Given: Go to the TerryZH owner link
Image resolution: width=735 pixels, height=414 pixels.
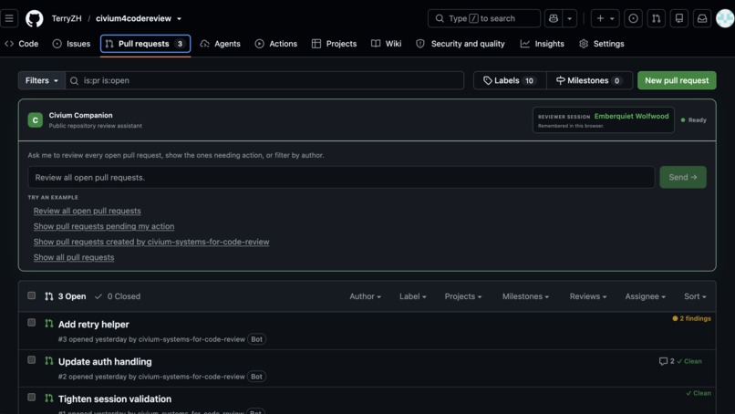Looking at the screenshot, I should pyautogui.click(x=67, y=18).
